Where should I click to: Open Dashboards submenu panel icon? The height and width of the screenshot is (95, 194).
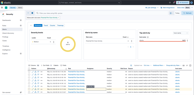pyautogui.click(x=21, y=20)
